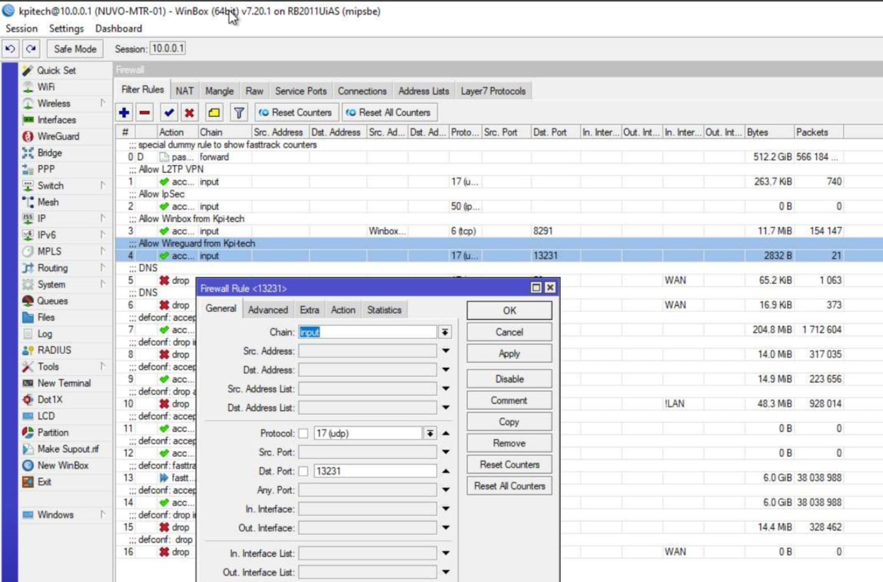The width and height of the screenshot is (883, 582).
Task: Disable rule using the red X icon
Action: (189, 112)
